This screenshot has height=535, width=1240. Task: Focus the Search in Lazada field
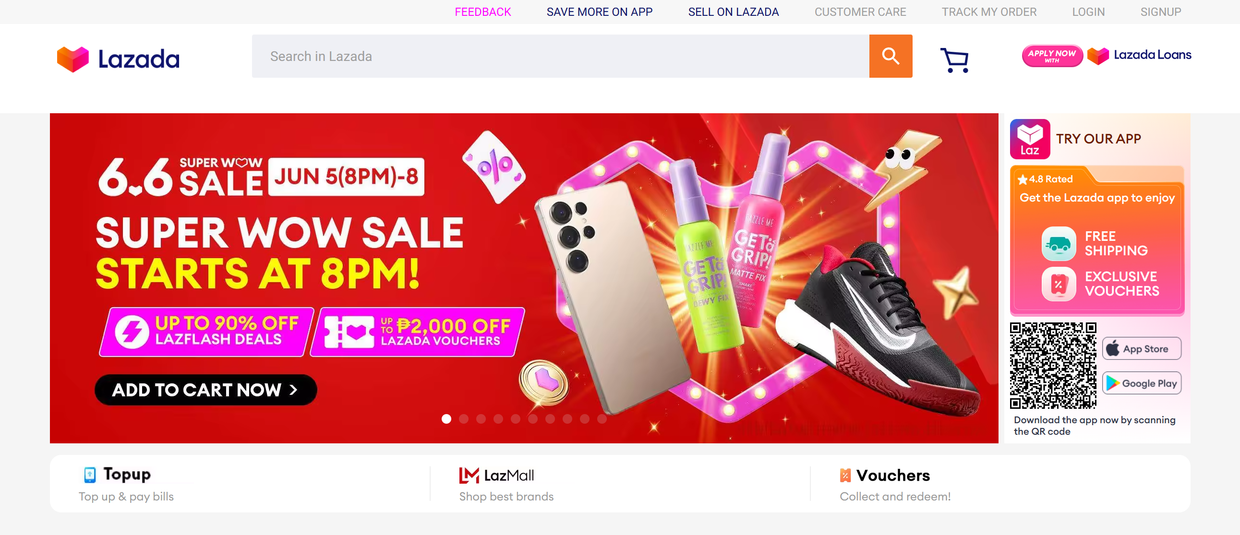(x=560, y=56)
